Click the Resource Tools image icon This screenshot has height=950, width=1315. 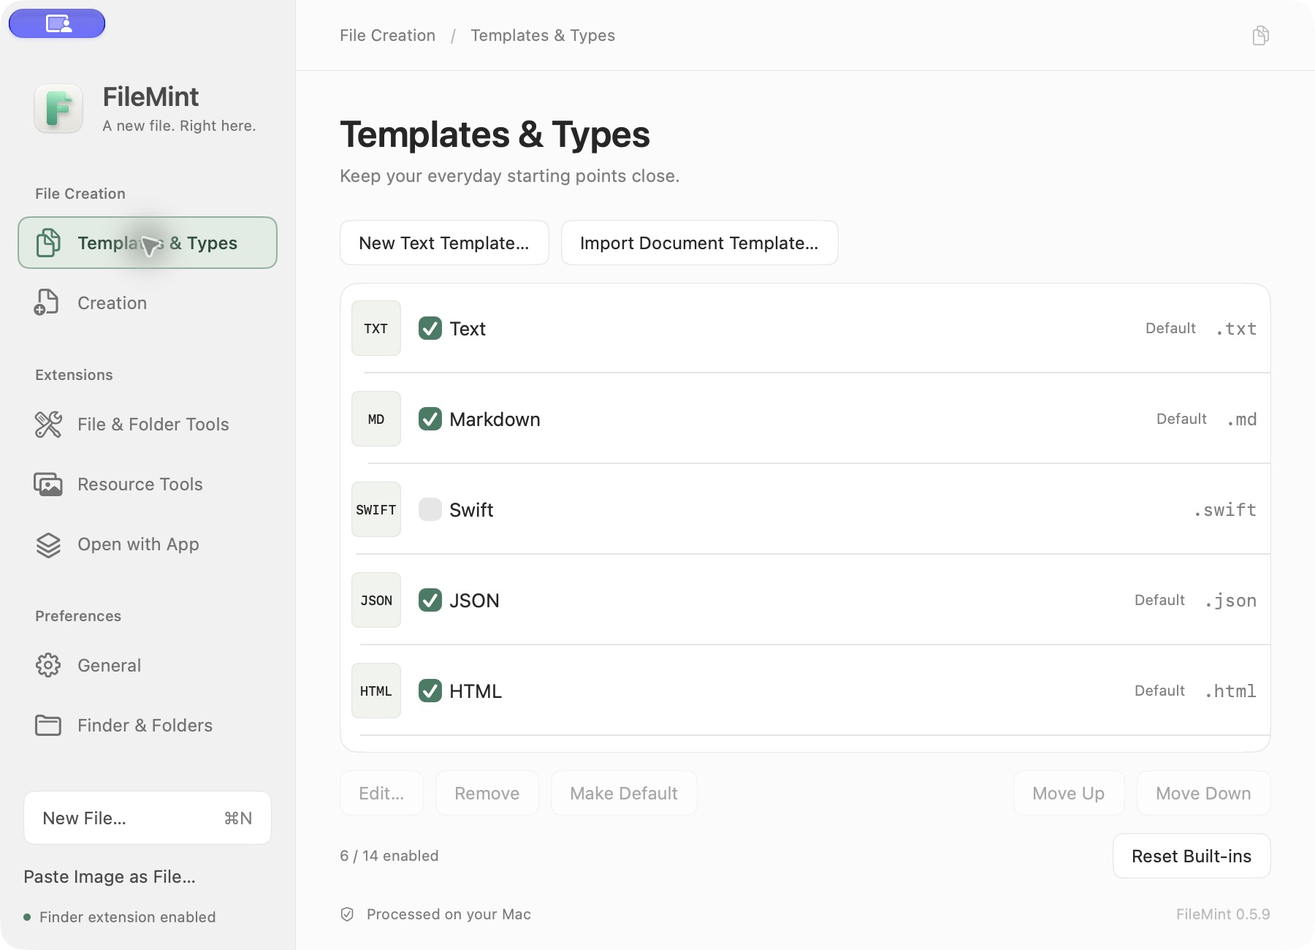pos(48,484)
